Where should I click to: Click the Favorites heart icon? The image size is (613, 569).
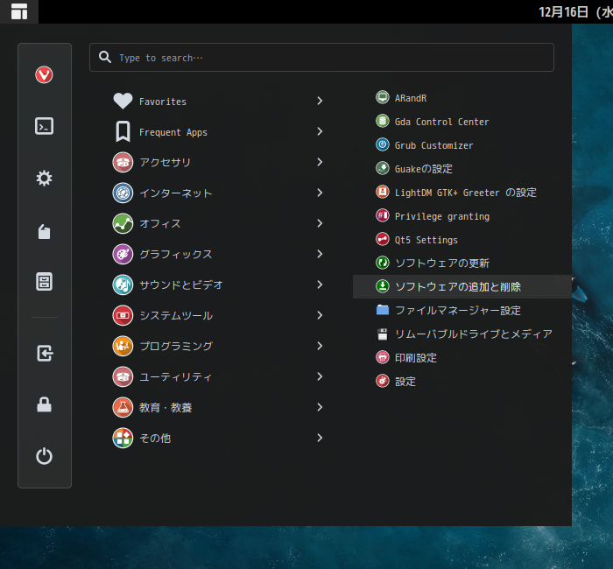pyautogui.click(x=123, y=101)
